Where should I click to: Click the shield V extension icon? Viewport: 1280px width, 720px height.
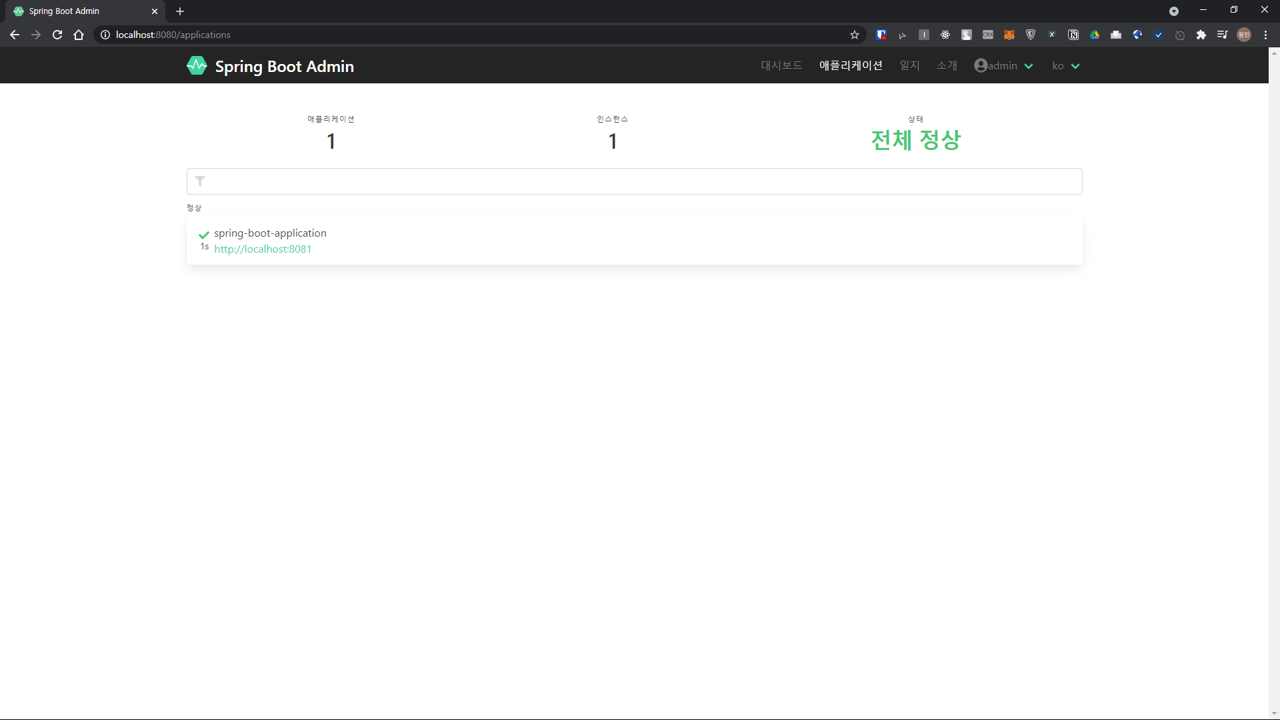click(1031, 35)
